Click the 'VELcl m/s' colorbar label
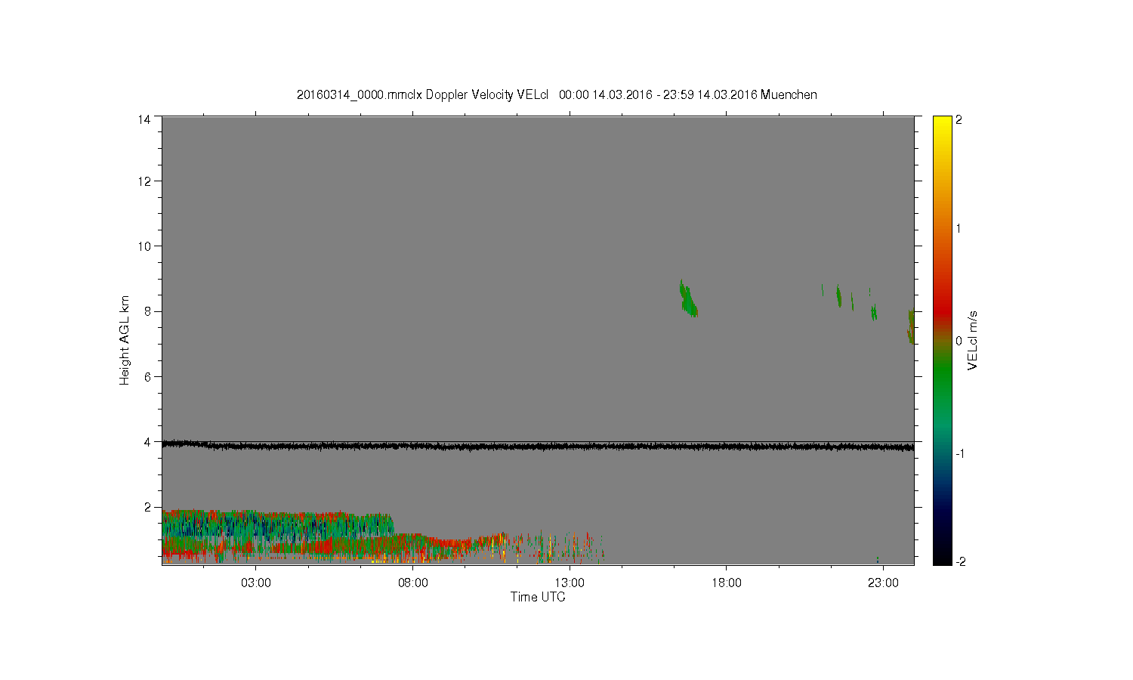 973,340
